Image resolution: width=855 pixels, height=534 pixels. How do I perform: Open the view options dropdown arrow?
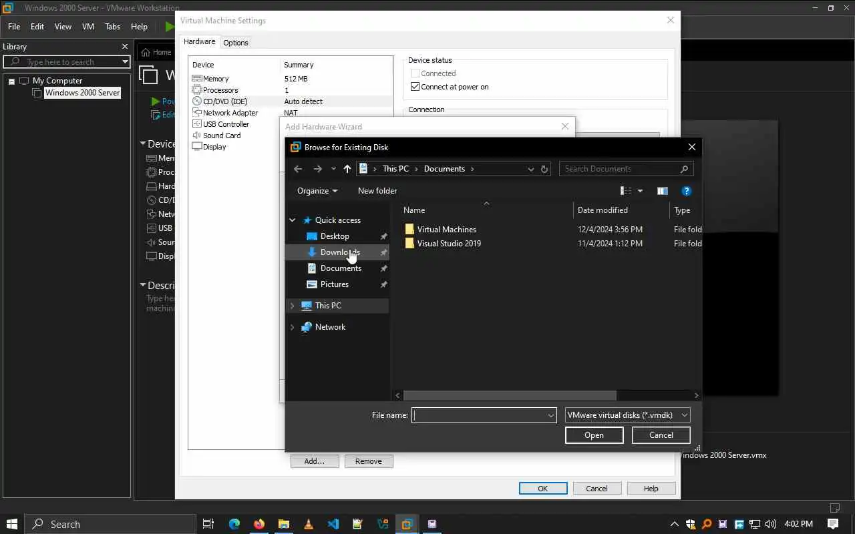(x=640, y=191)
